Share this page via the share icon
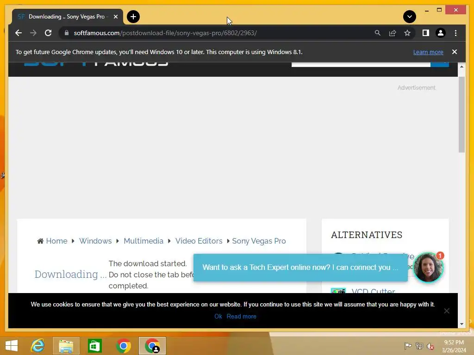The width and height of the screenshot is (474, 355). [393, 33]
